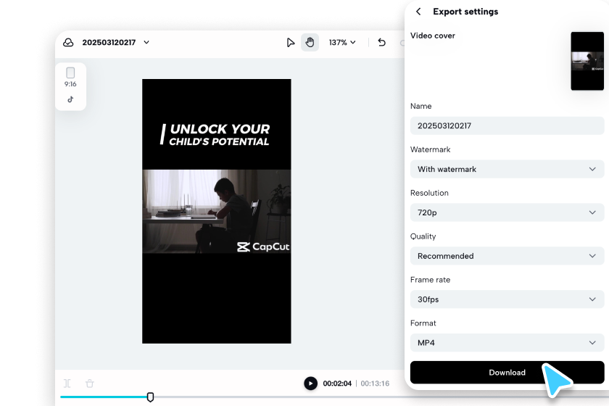Play the video preview
The image size is (609, 406).
coord(311,384)
